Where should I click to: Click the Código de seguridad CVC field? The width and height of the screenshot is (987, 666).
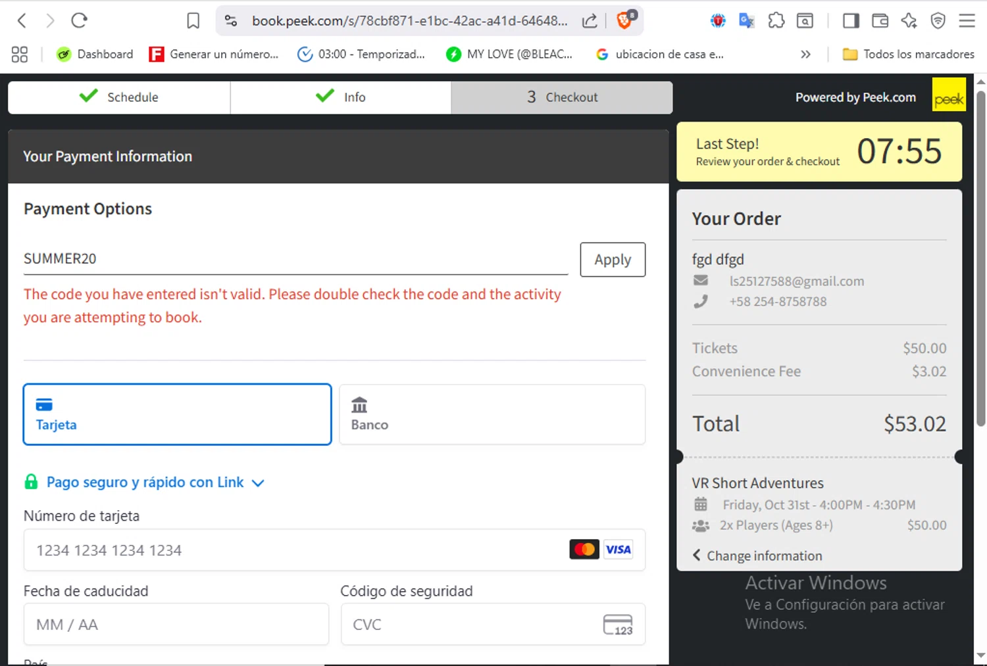click(x=493, y=625)
